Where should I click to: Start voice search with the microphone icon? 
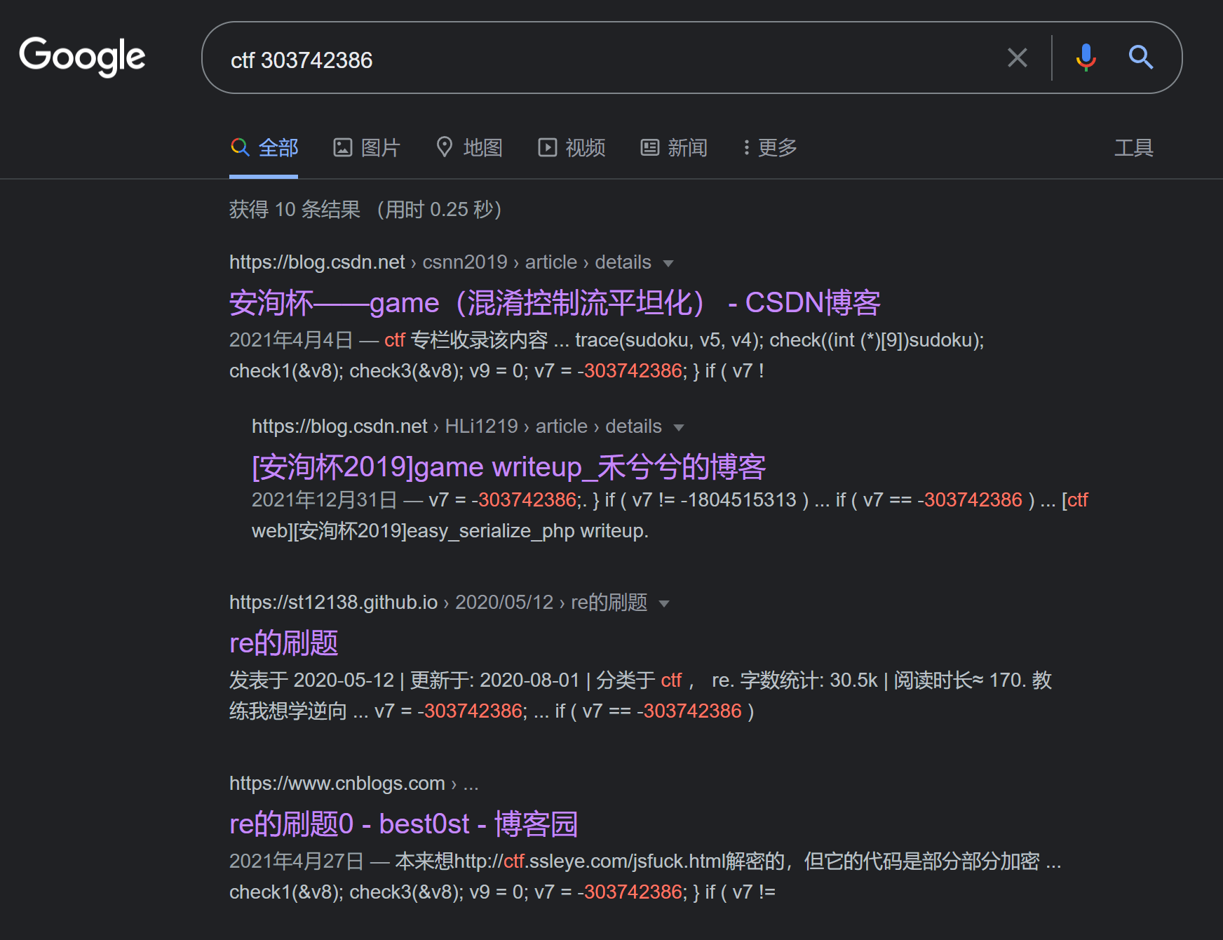tap(1086, 58)
